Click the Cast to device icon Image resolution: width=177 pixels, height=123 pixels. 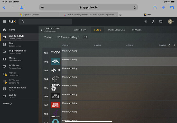tap(161, 21)
